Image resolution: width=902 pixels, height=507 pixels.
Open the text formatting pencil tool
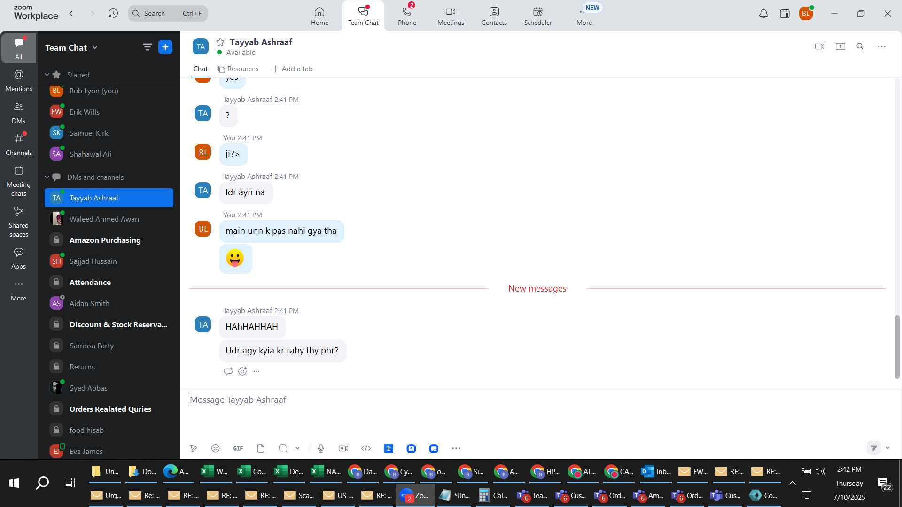tap(193, 448)
